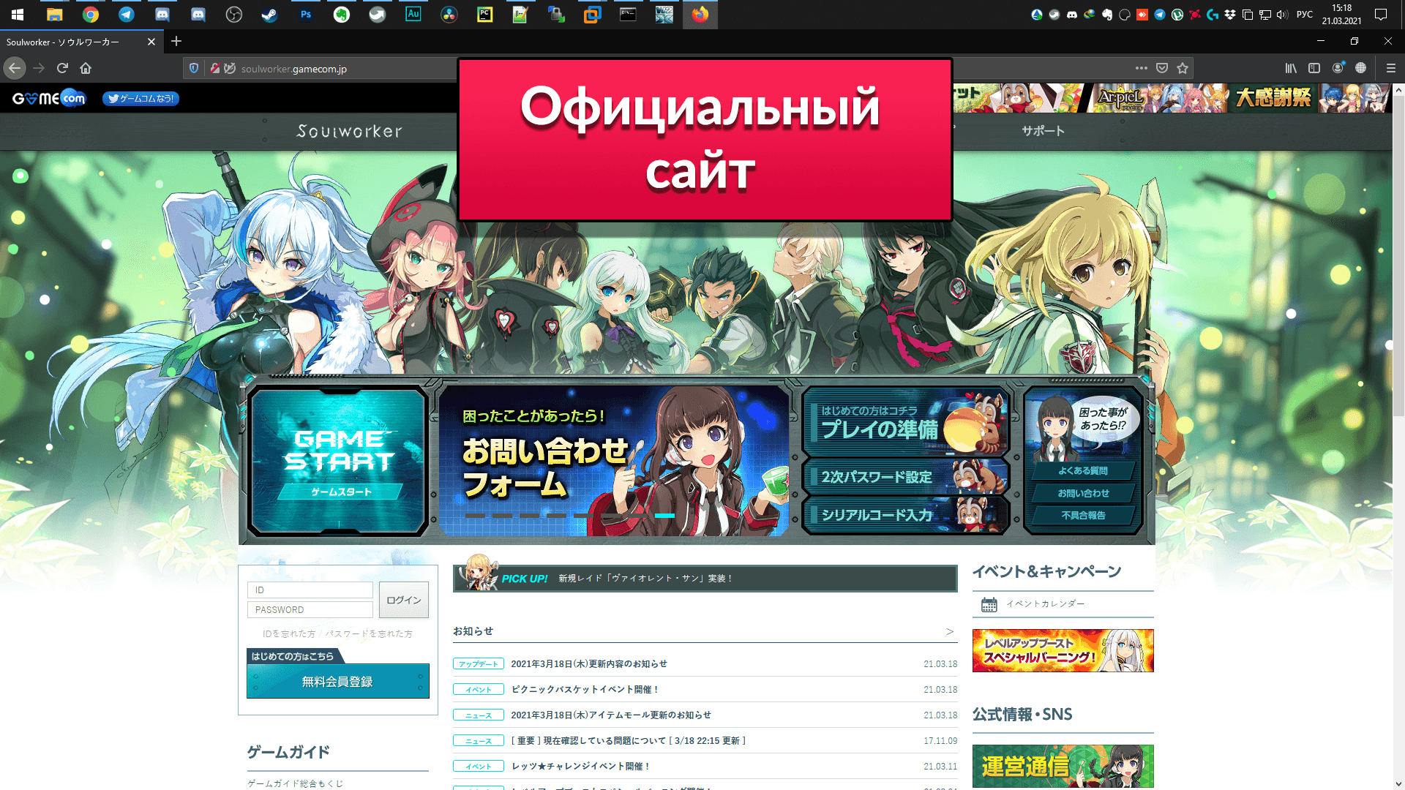Open the 運営通信 banner
Viewport: 1405px width, 790px height.
[x=1063, y=766]
